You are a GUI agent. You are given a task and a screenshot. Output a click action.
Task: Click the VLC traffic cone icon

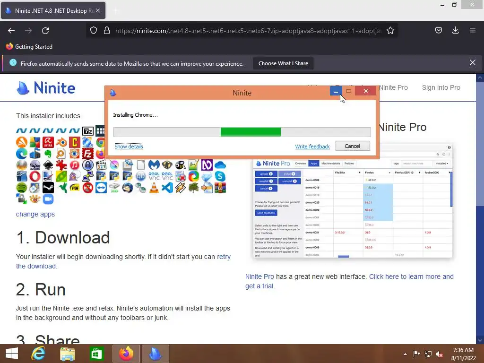[154, 188]
